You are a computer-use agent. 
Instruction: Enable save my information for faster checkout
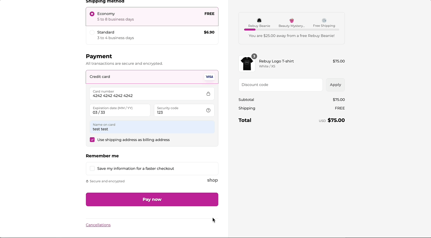coord(92,169)
